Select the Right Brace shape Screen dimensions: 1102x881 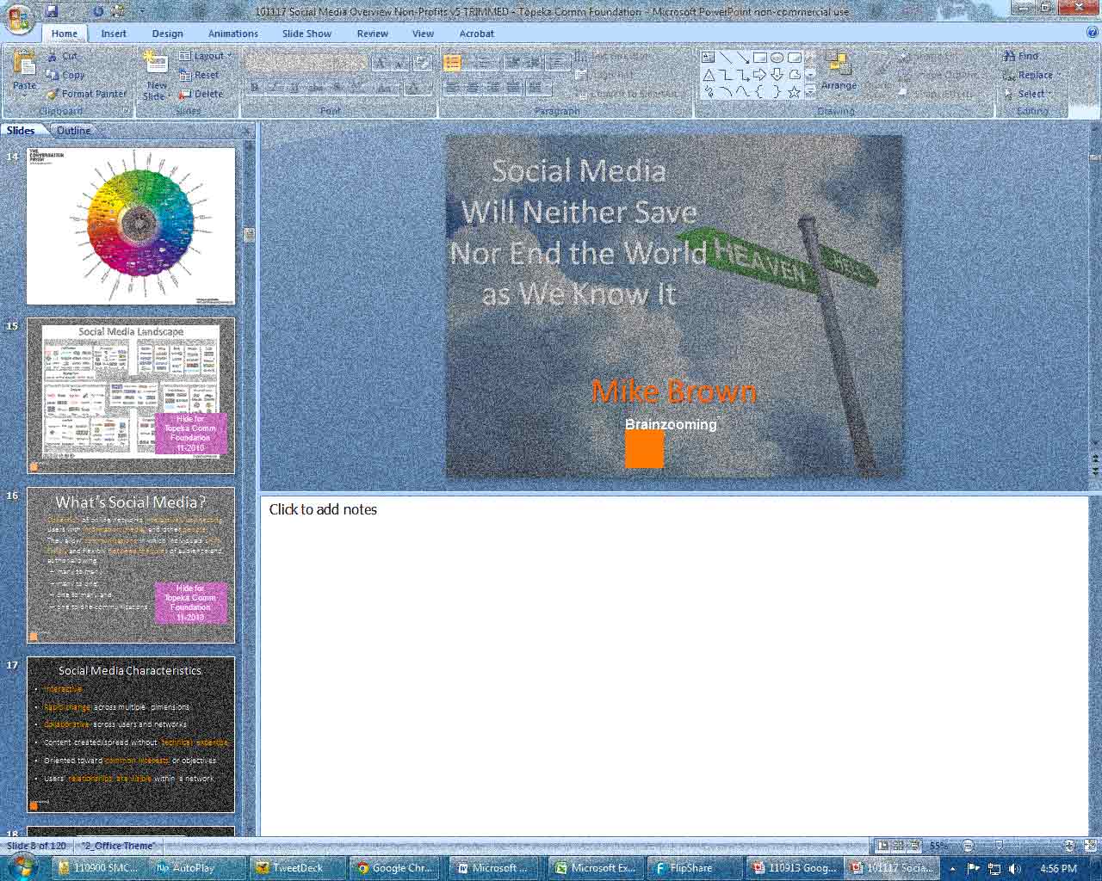coord(777,92)
